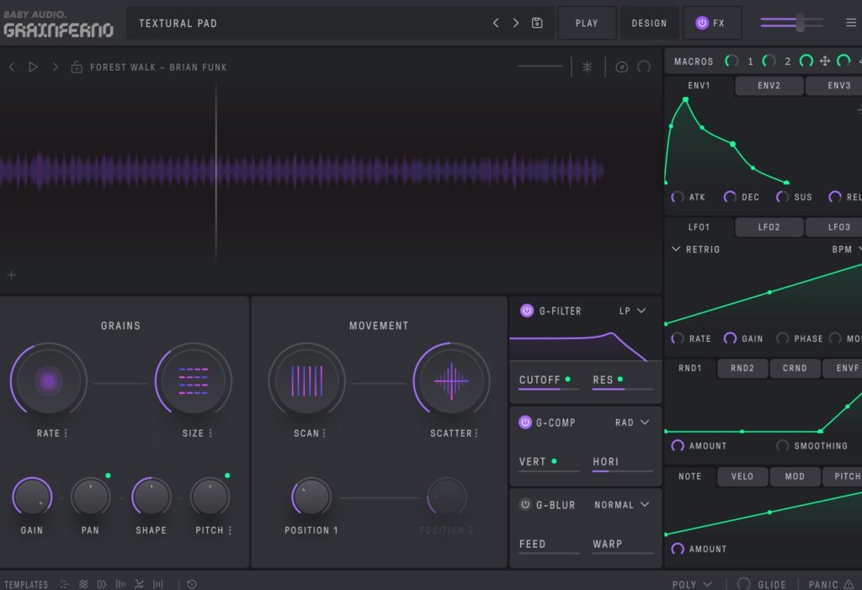Image resolution: width=862 pixels, height=590 pixels.
Task: Click the master volume slider handle
Action: click(800, 23)
